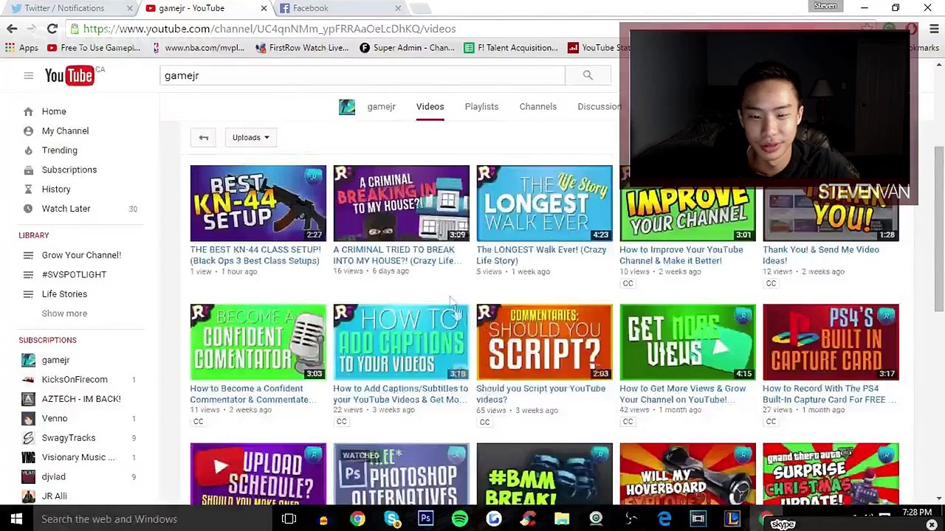Open the gamejr channel avatar icon
The height and width of the screenshot is (531, 945).
pos(346,107)
